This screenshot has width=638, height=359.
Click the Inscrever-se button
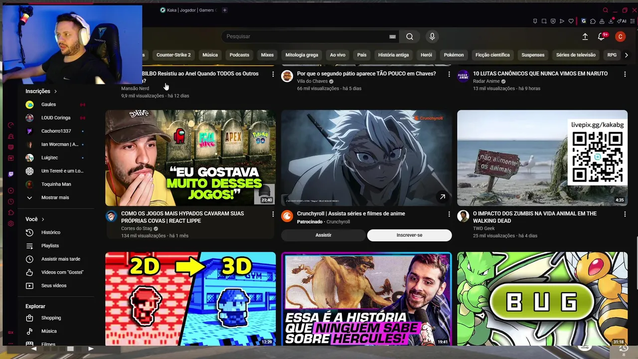click(409, 235)
